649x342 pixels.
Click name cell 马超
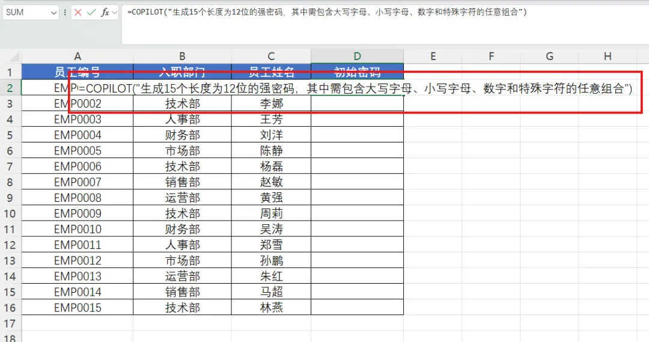click(271, 292)
